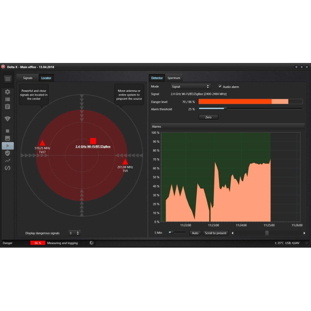Open the shield checkmark icon
311x311 pixels.
click(7, 153)
